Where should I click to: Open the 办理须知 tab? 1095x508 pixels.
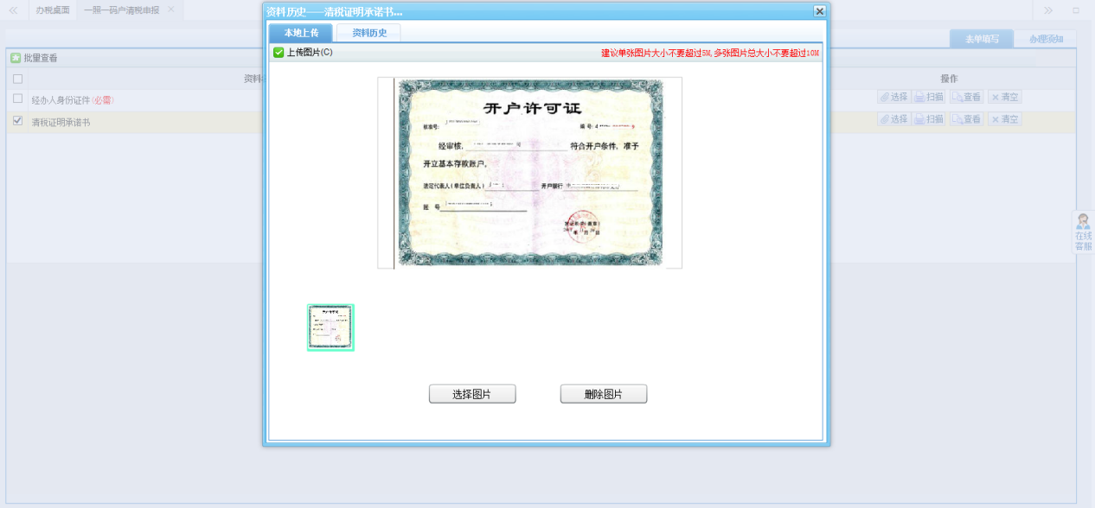click(x=1045, y=39)
